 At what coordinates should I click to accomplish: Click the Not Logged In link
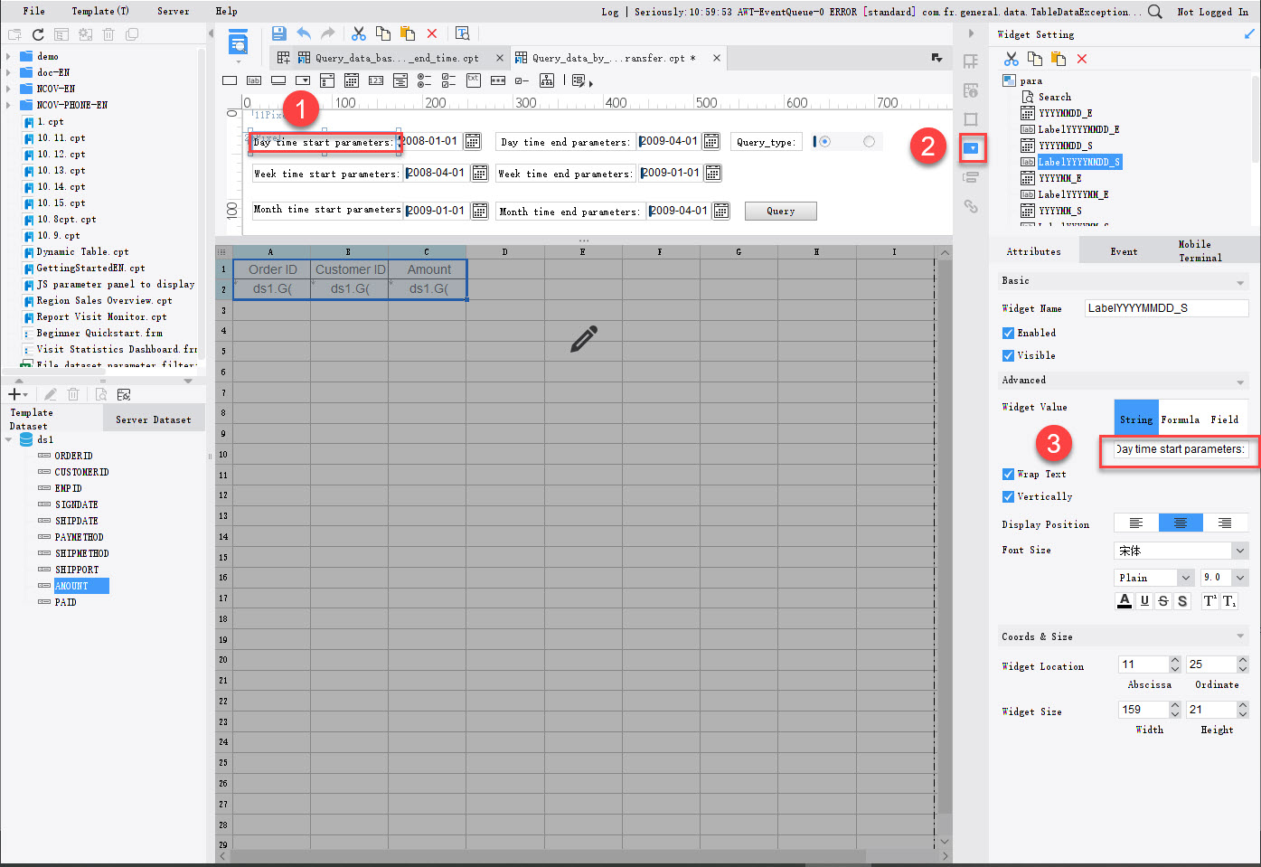point(1213,12)
